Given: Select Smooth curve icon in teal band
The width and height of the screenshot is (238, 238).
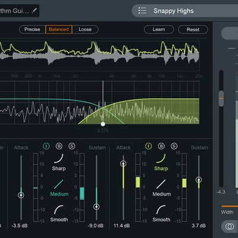Looking at the screenshot, I should [x=59, y=209].
